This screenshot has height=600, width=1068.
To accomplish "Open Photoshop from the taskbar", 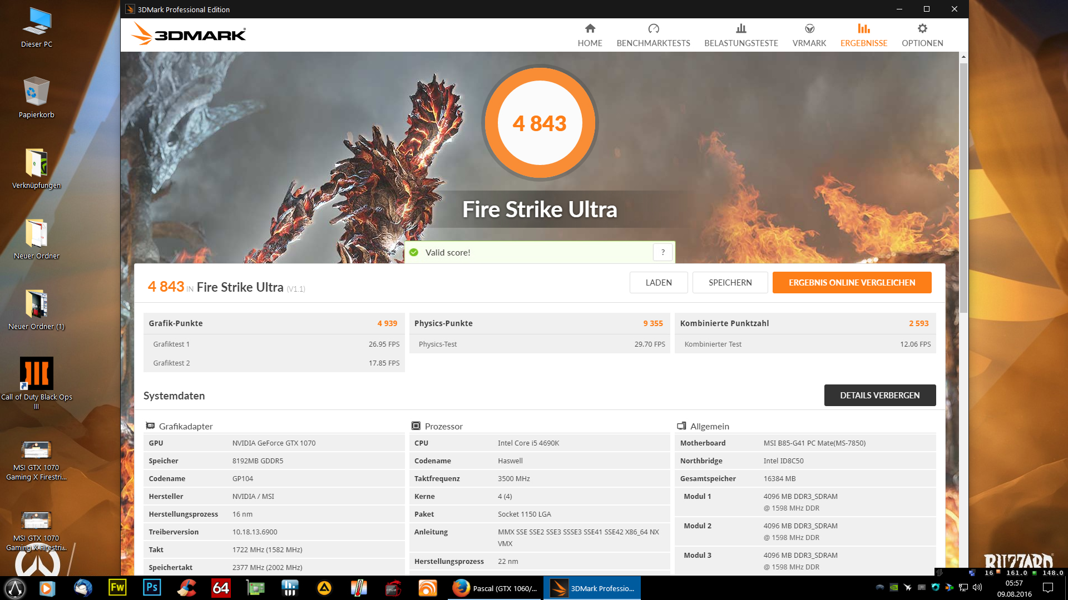I will tap(152, 588).
